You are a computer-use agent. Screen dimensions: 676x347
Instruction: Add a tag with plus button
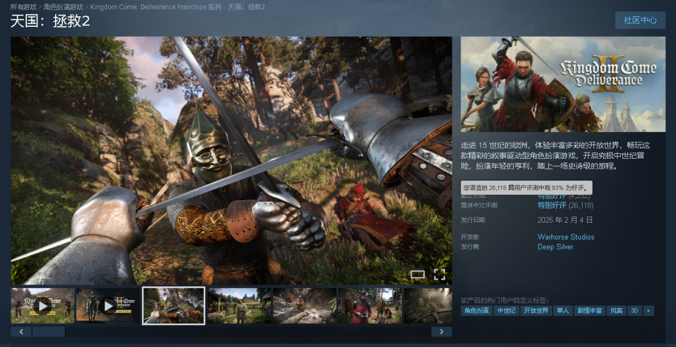tap(648, 310)
